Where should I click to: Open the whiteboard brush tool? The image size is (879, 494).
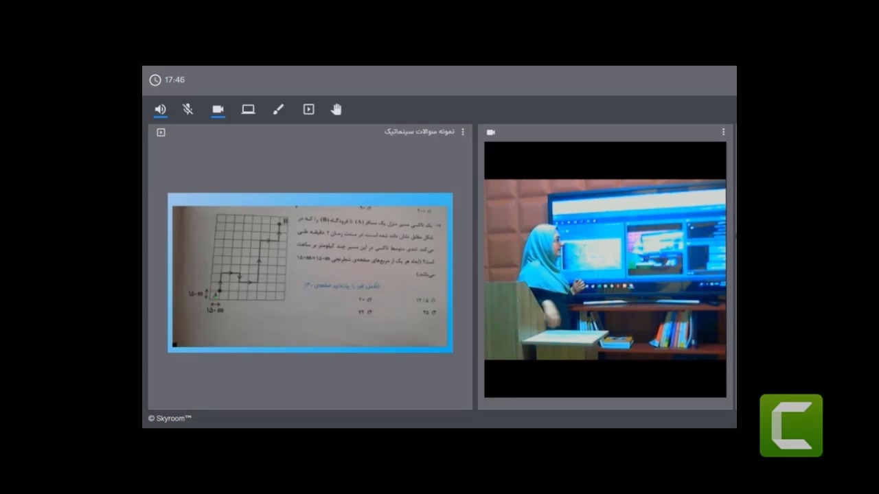tap(278, 109)
